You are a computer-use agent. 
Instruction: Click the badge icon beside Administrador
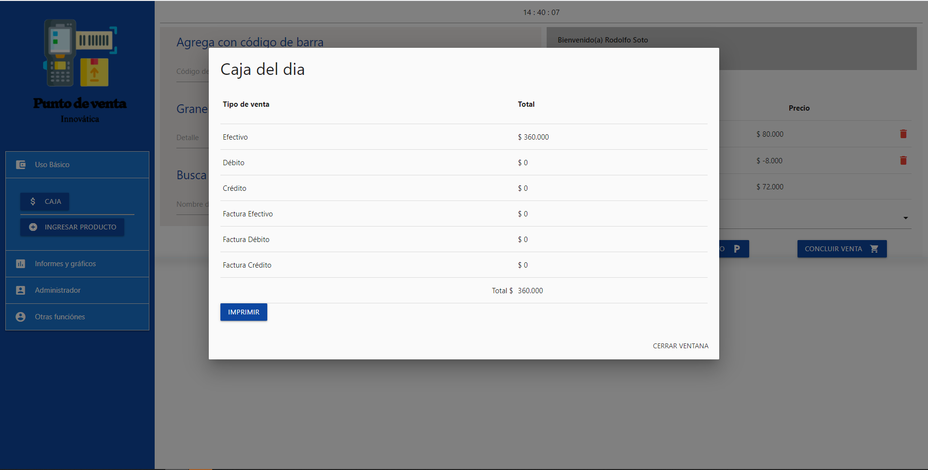tap(21, 290)
